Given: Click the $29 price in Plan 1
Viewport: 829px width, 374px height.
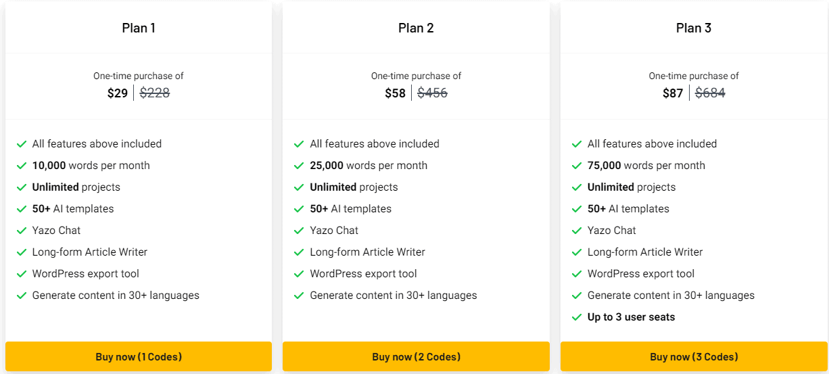Looking at the screenshot, I should (x=118, y=93).
